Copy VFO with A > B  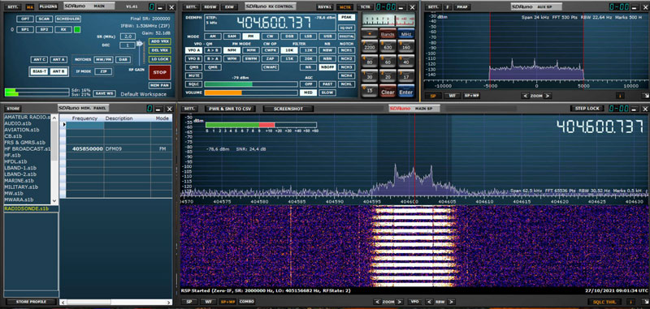213,50
